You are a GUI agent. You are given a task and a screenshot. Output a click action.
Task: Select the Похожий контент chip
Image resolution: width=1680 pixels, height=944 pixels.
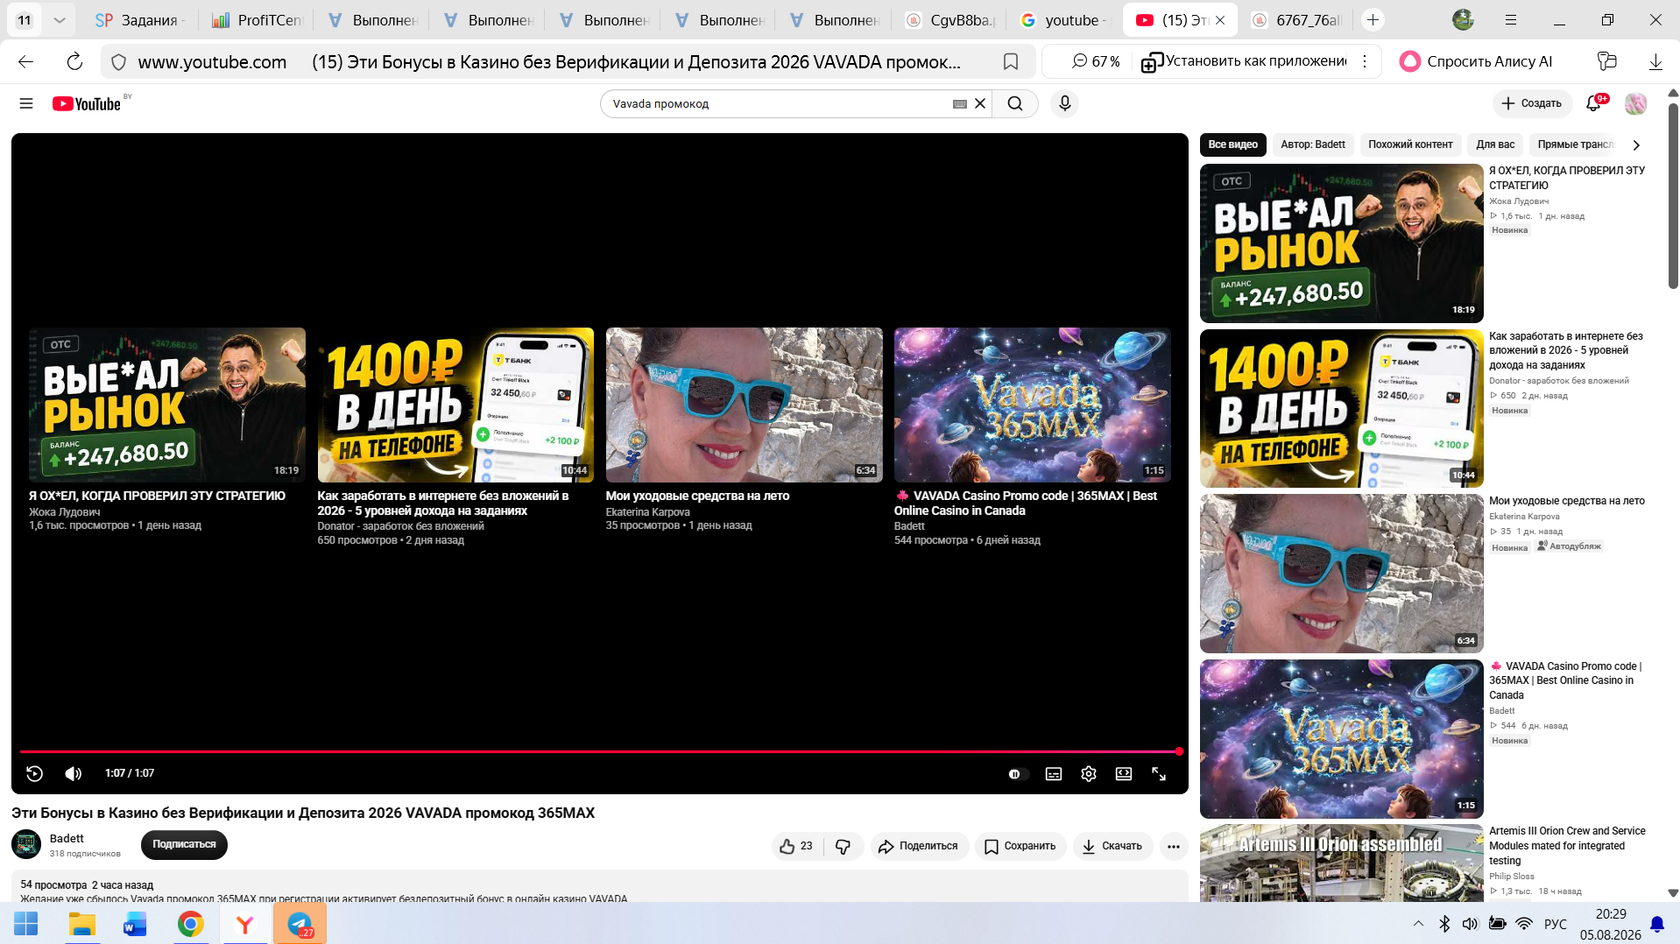pyautogui.click(x=1410, y=144)
